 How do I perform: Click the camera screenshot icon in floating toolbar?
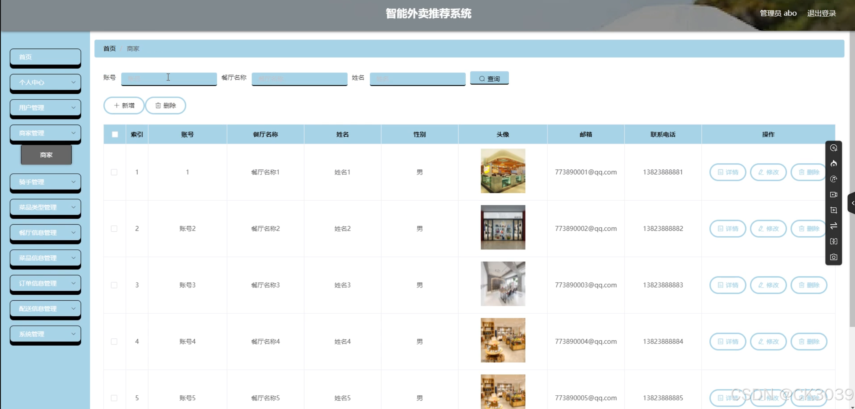834,257
